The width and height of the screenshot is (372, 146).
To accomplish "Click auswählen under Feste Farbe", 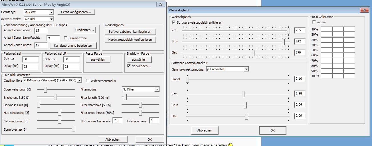I will [x=98, y=59].
